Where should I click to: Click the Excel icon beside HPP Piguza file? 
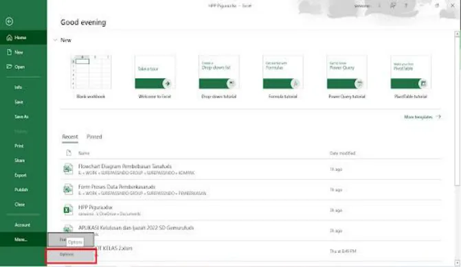[68, 210]
